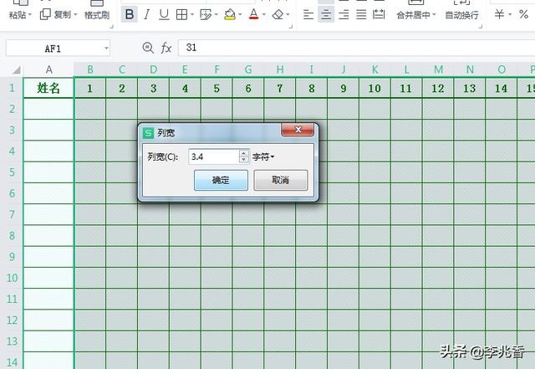535x369 pixels.
Task: Open the borders dropdown arrow
Action: click(192, 15)
